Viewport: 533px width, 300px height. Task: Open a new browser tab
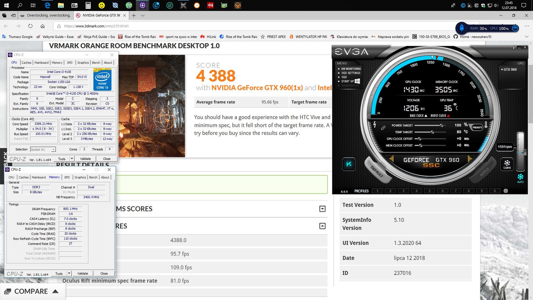(134, 16)
